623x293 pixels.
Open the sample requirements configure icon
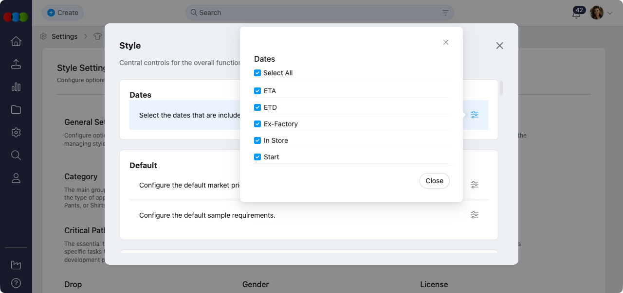click(x=475, y=214)
